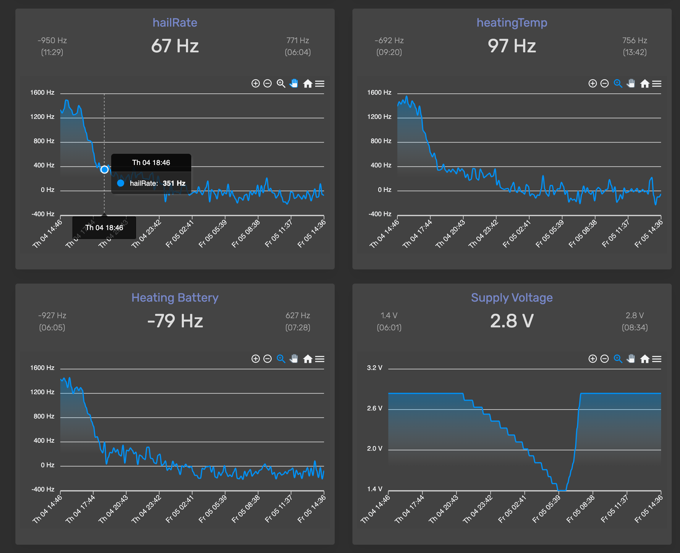
Task: Enable selection zoom on hailRate chart
Action: [x=281, y=83]
